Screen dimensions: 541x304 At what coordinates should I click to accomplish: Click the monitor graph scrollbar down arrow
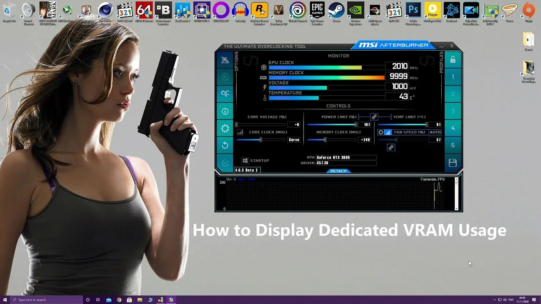pyautogui.click(x=456, y=208)
